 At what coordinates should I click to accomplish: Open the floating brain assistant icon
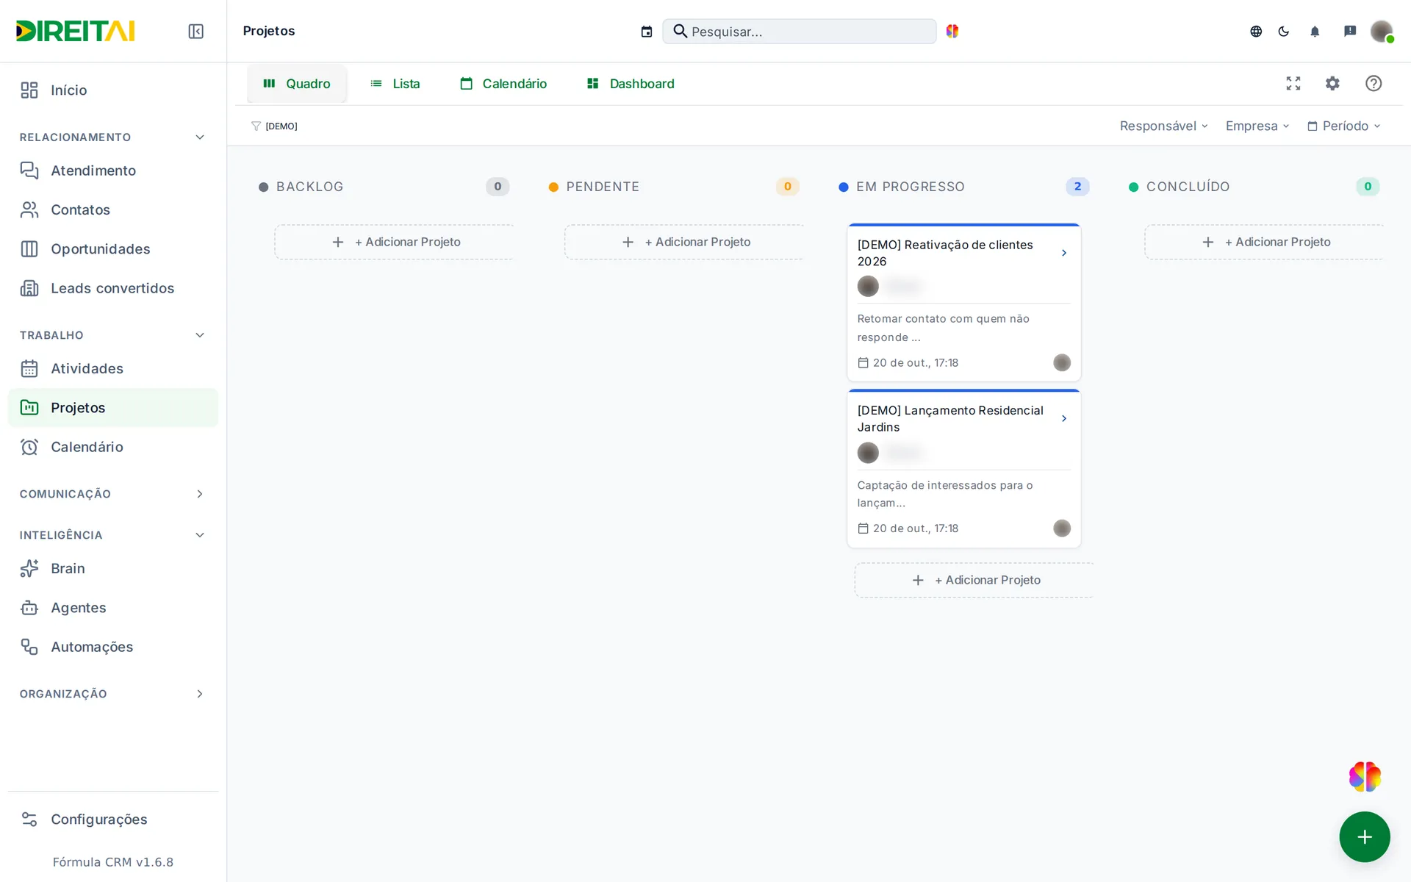click(x=1365, y=776)
